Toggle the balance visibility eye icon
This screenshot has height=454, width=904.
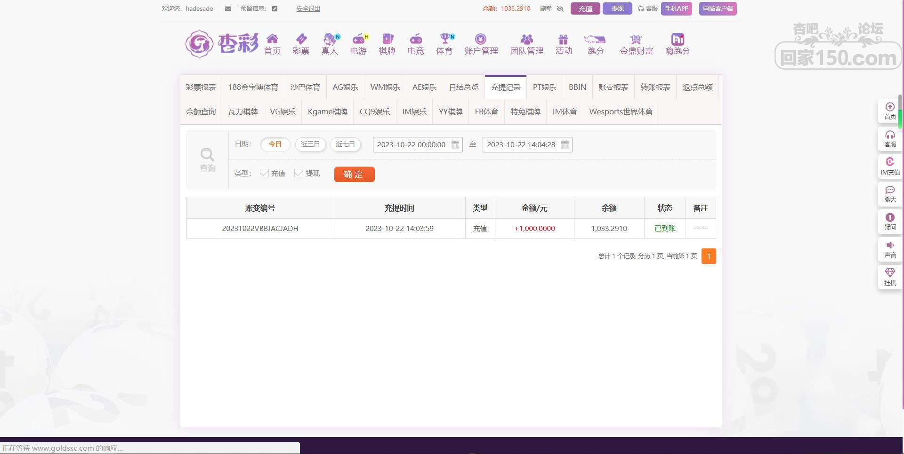click(560, 8)
